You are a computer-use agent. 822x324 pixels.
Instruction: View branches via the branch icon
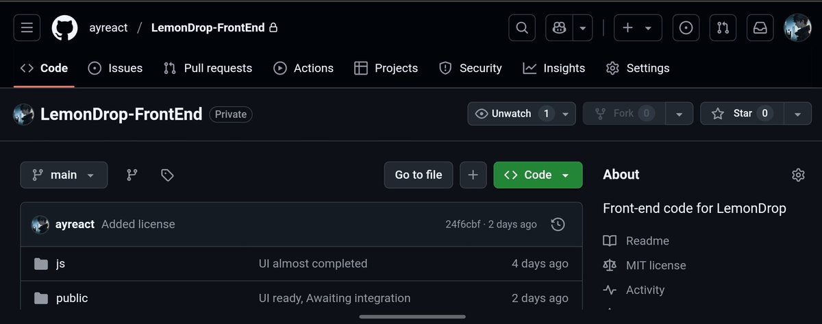(132, 175)
